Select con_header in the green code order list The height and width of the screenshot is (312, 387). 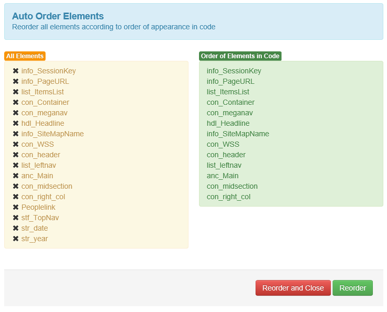pyautogui.click(x=226, y=155)
